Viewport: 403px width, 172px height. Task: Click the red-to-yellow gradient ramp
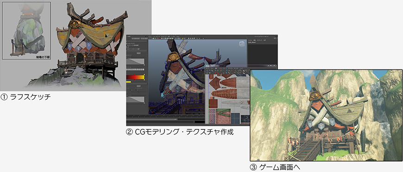[x=135, y=77]
